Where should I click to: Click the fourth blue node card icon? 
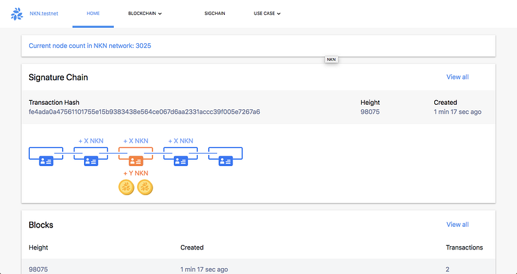[181, 161]
